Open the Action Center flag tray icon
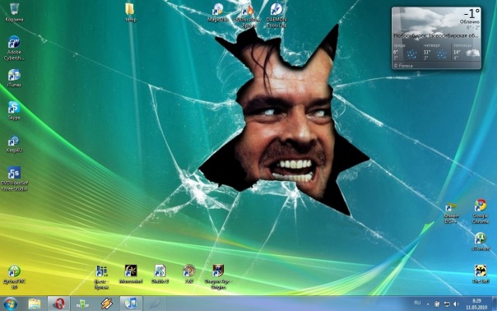The image size is (497, 311). click(437, 304)
